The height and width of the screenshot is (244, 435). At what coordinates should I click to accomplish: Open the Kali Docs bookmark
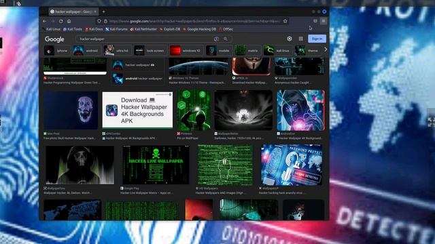(94, 29)
